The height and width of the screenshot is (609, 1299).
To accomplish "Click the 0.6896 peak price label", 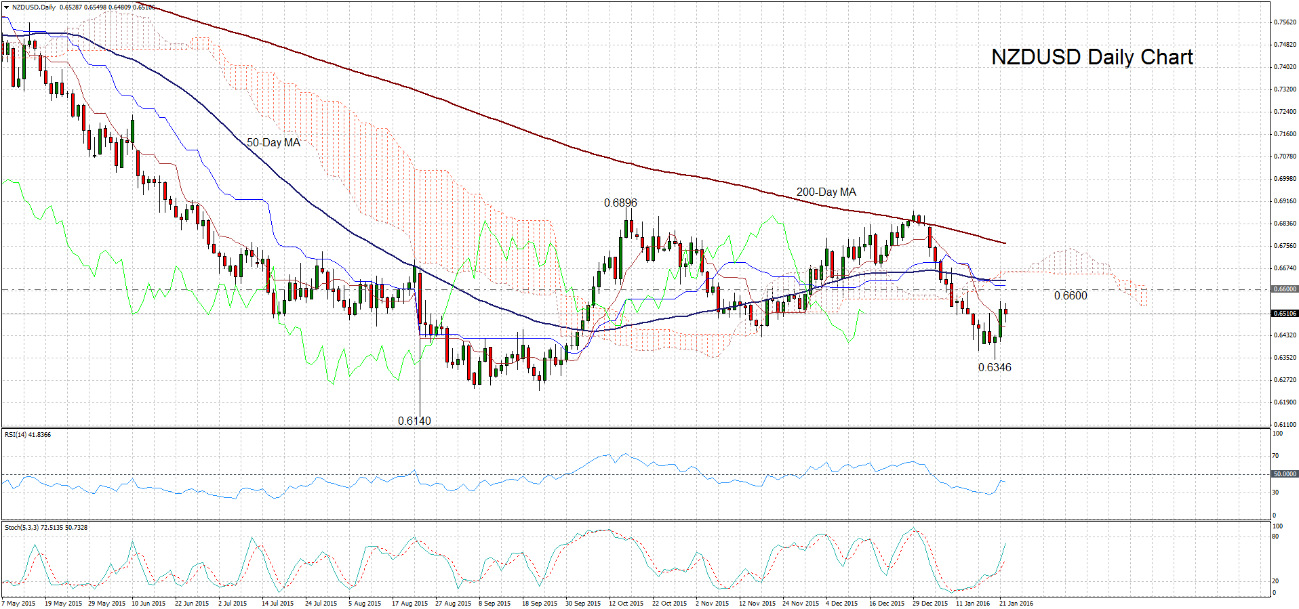I will click(620, 203).
